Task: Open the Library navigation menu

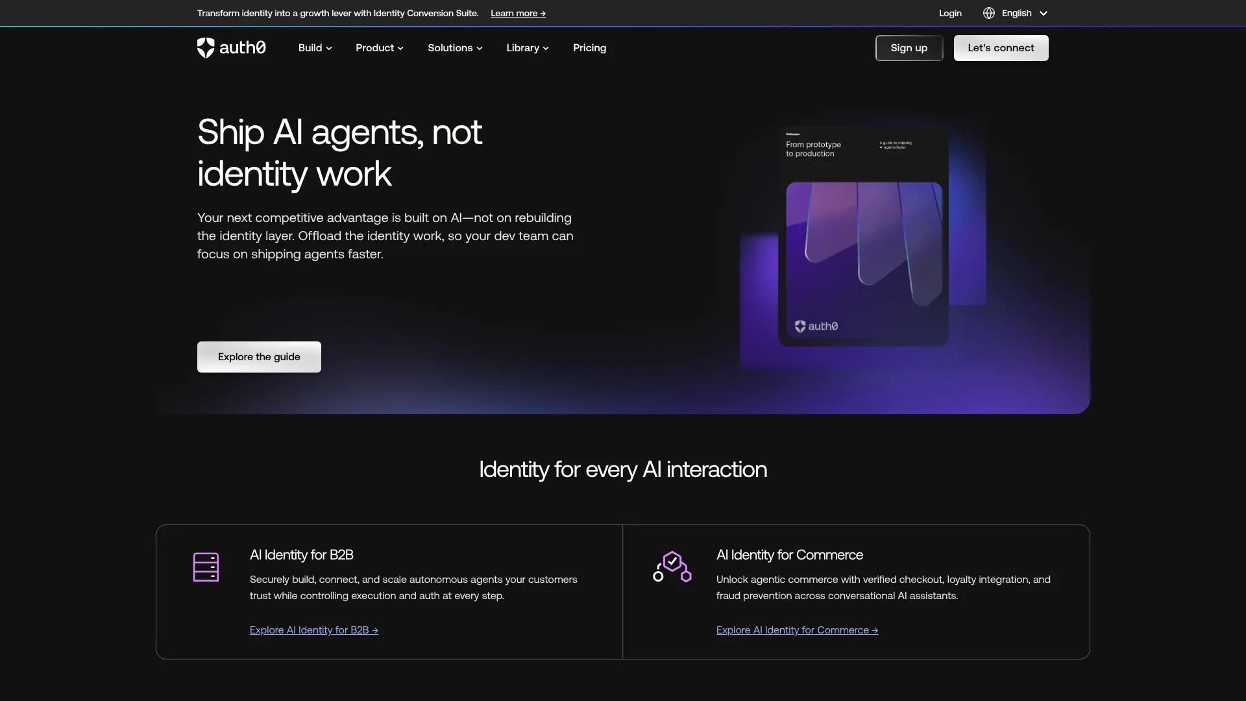Action: [x=528, y=48]
